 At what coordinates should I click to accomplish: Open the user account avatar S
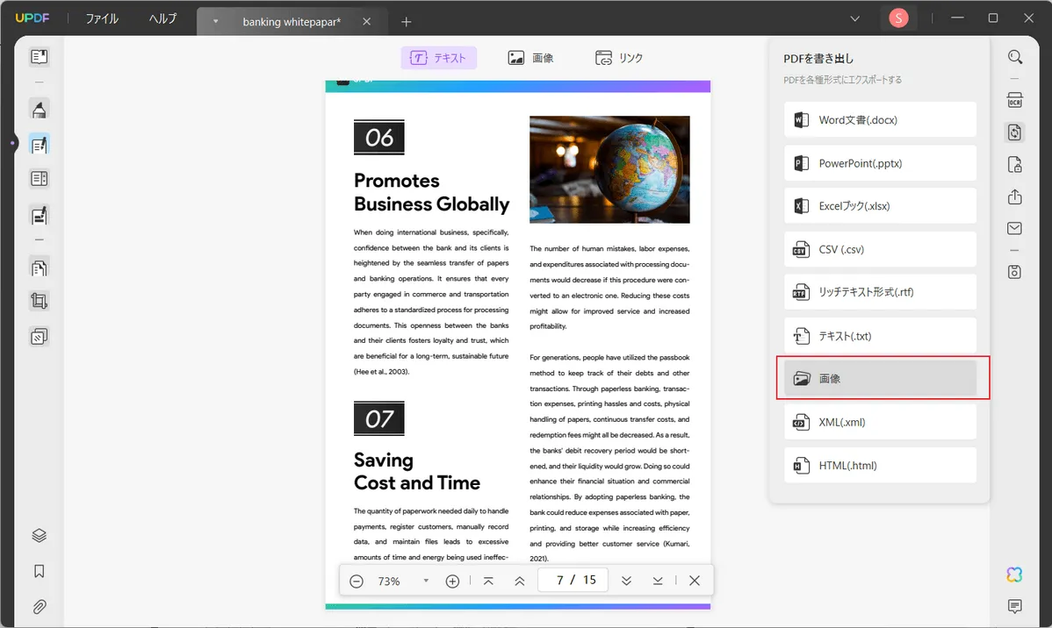coord(898,18)
